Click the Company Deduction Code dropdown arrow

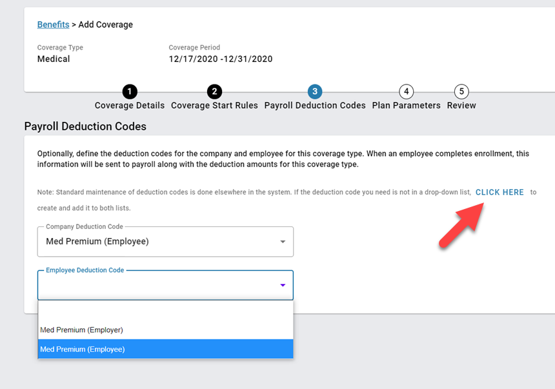[x=283, y=242]
